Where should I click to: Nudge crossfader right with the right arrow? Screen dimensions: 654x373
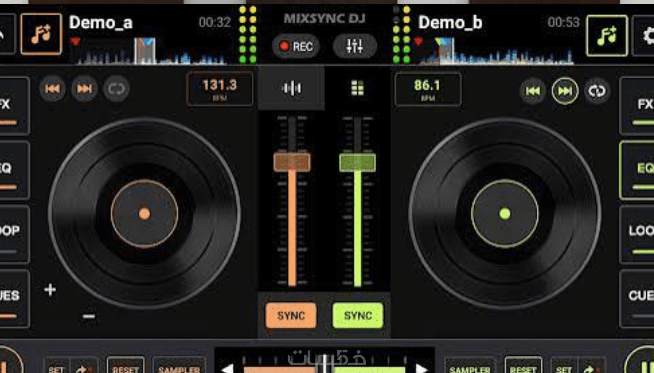(x=422, y=368)
